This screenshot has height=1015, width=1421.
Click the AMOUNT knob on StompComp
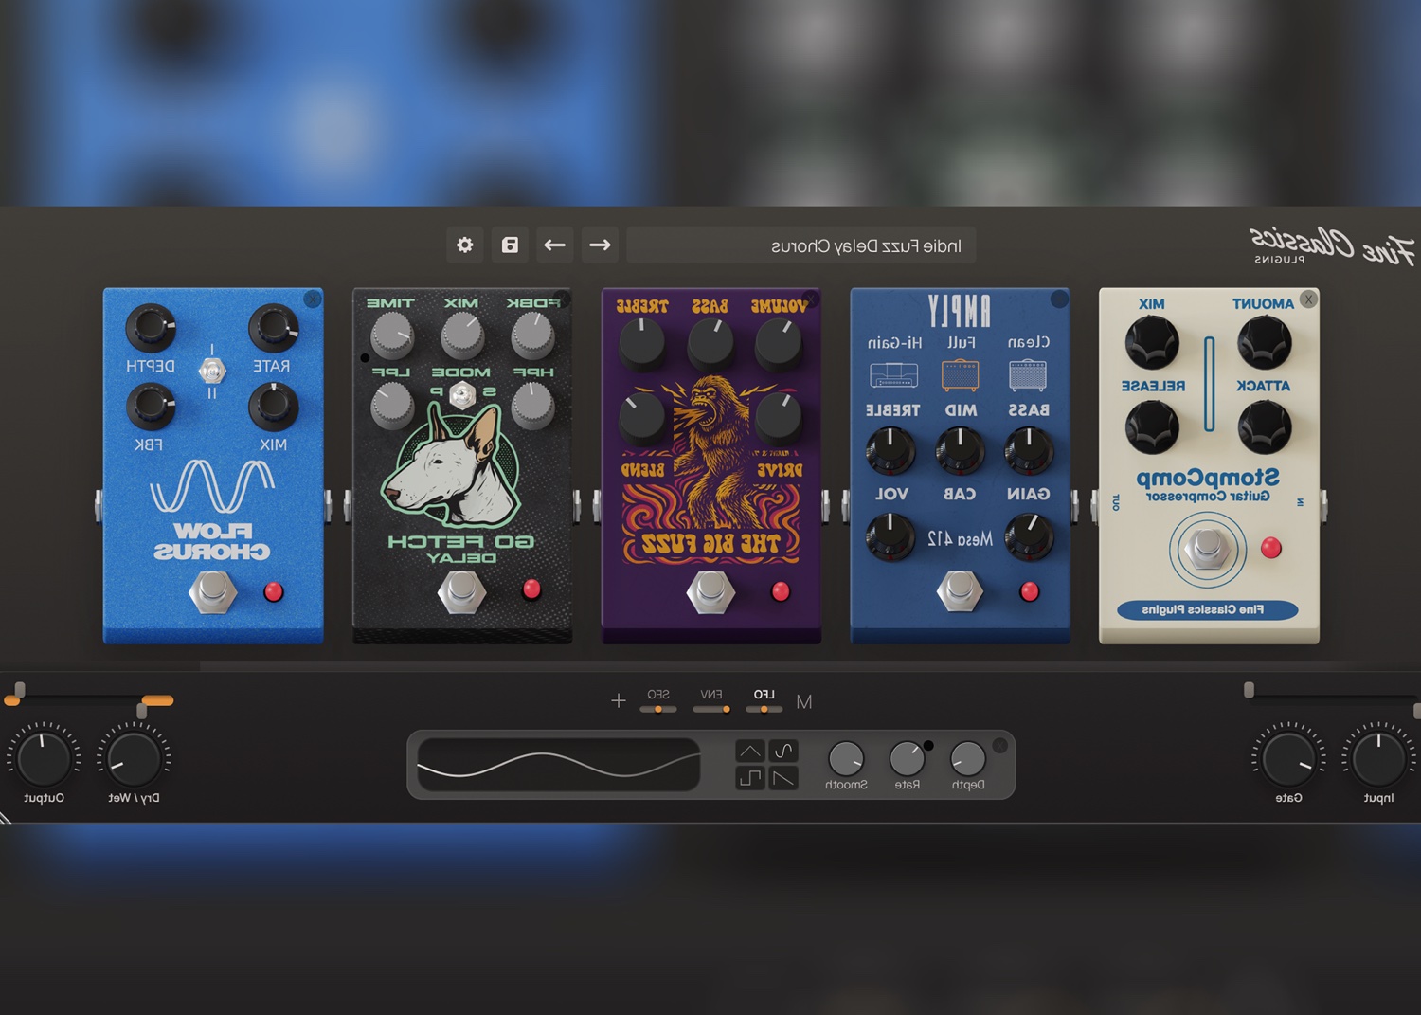point(1265,342)
